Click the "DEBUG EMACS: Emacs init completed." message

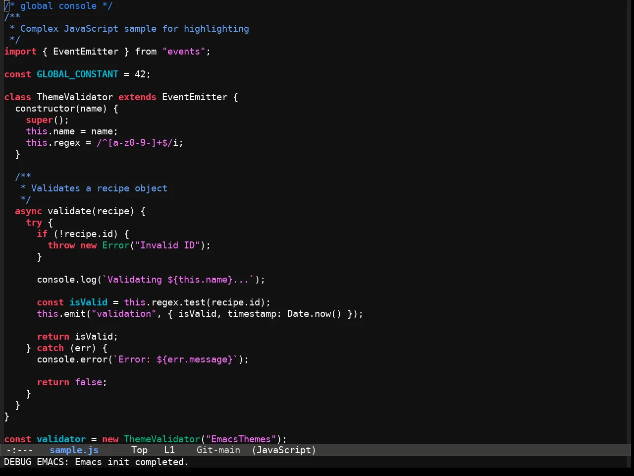coord(97,462)
